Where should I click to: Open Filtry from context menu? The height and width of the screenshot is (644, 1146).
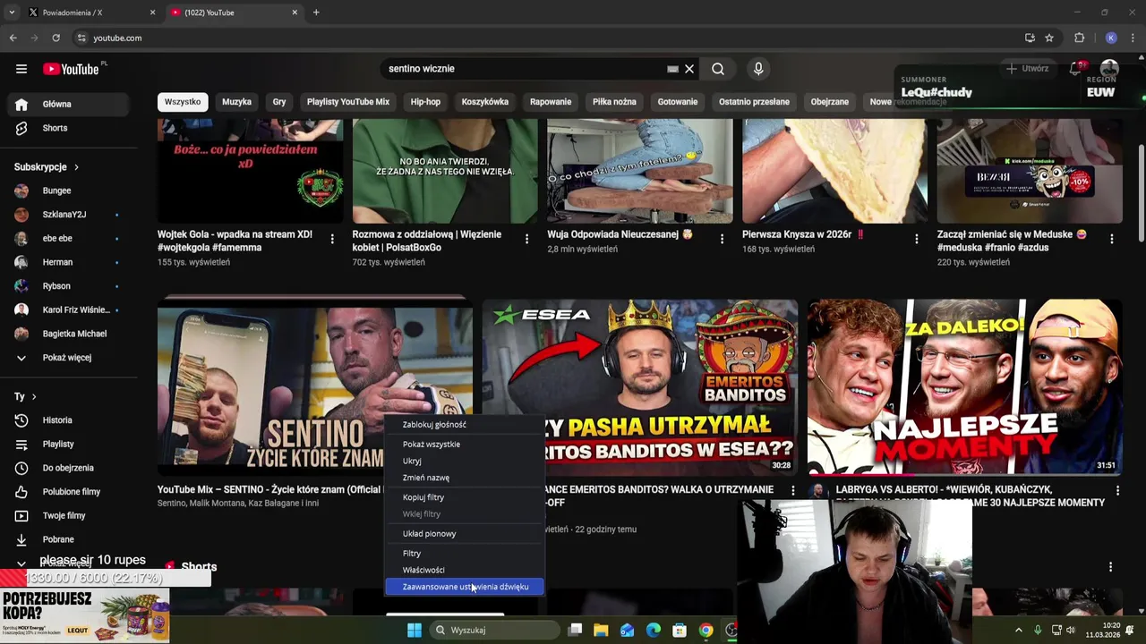[x=465, y=554]
